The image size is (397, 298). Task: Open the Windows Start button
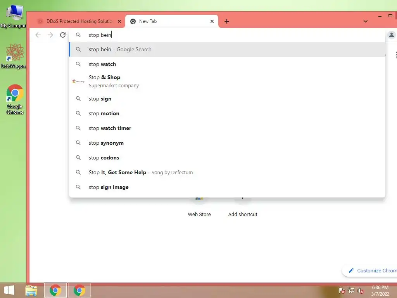[9, 290]
